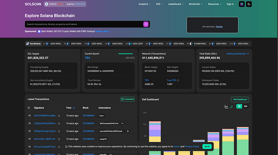Open the Privacy Policy link

192,147
